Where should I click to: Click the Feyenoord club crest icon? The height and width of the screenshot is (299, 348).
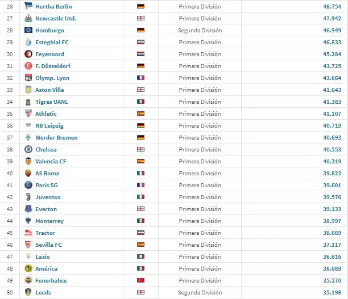tap(28, 54)
